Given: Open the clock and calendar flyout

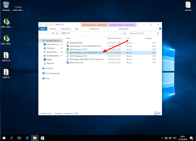Looking at the screenshot, I should [x=183, y=138].
